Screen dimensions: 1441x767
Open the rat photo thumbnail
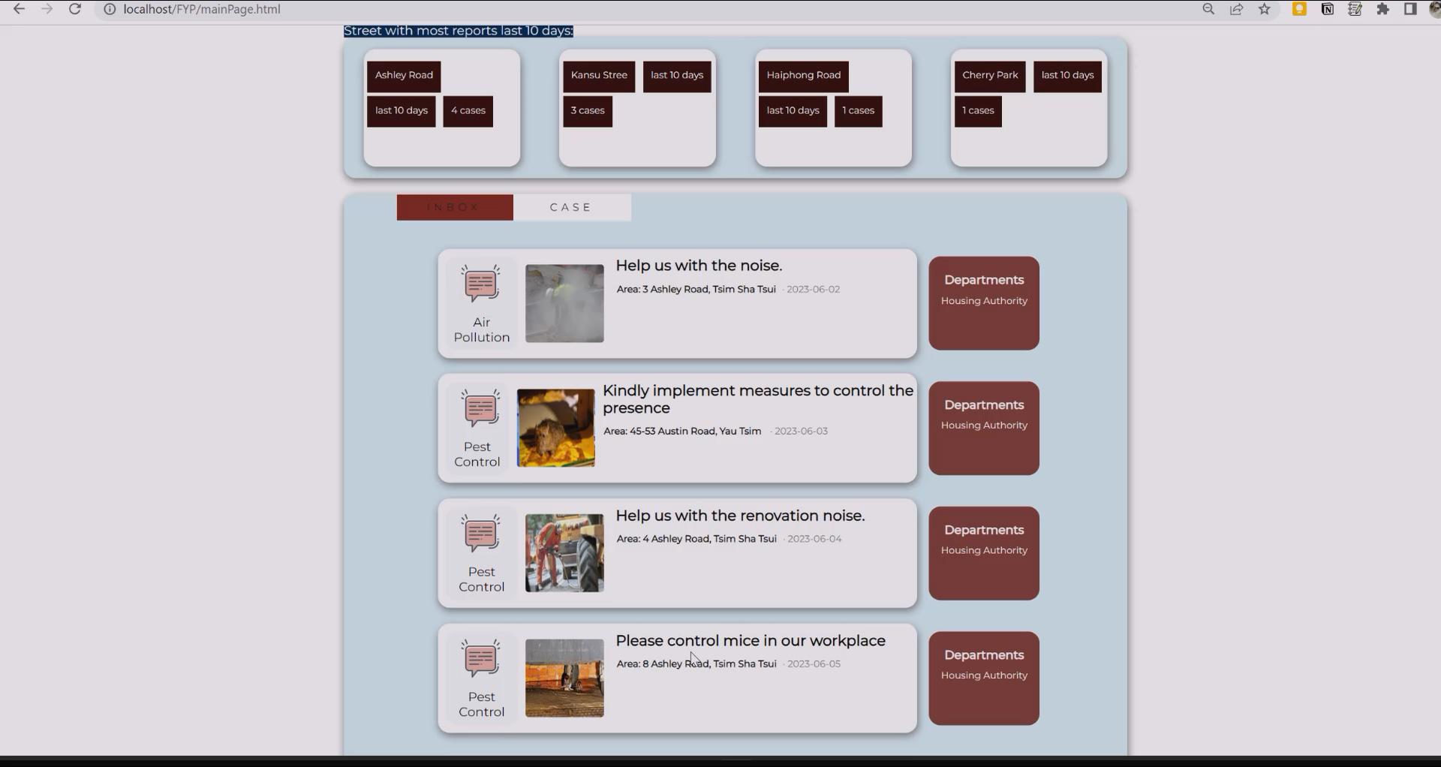coord(555,428)
